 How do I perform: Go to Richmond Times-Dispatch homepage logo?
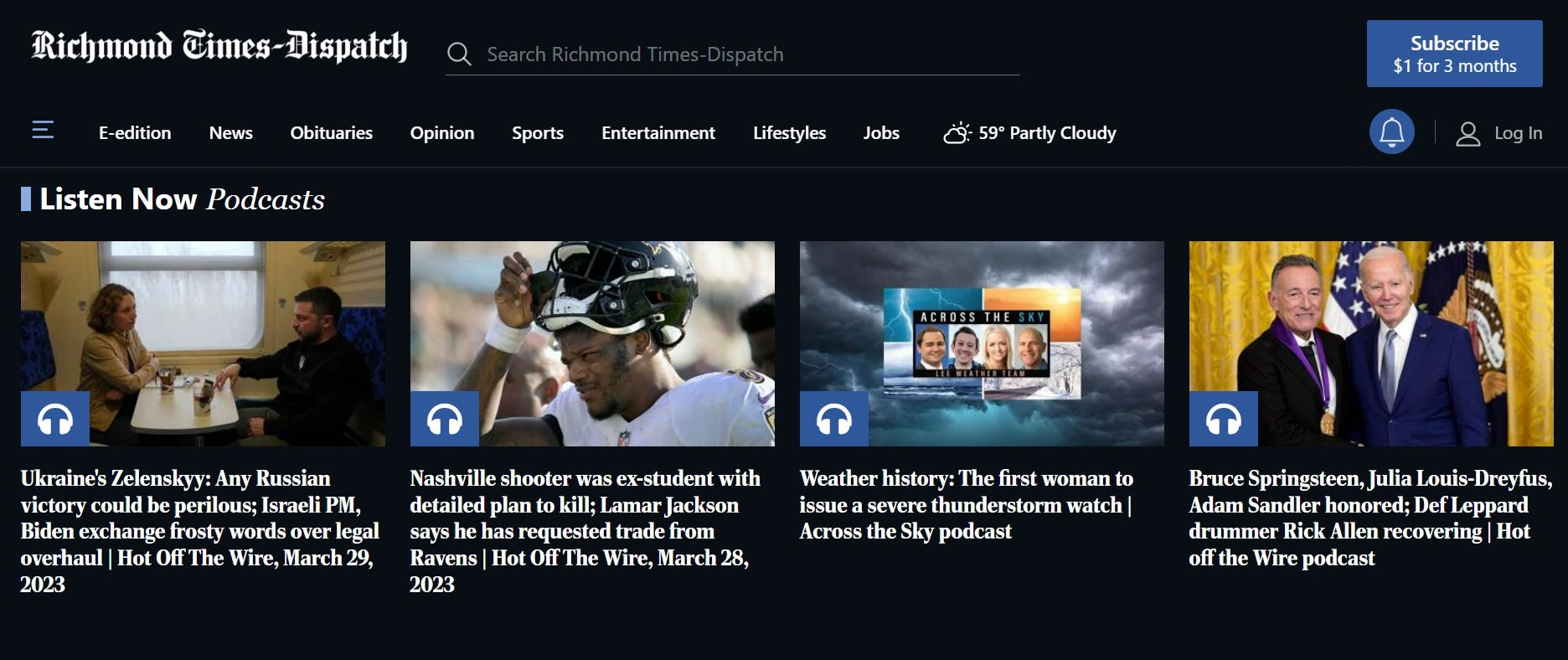click(219, 47)
